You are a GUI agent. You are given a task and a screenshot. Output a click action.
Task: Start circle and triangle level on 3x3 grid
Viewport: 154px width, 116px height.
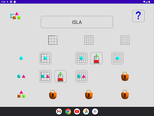[x=45, y=76]
